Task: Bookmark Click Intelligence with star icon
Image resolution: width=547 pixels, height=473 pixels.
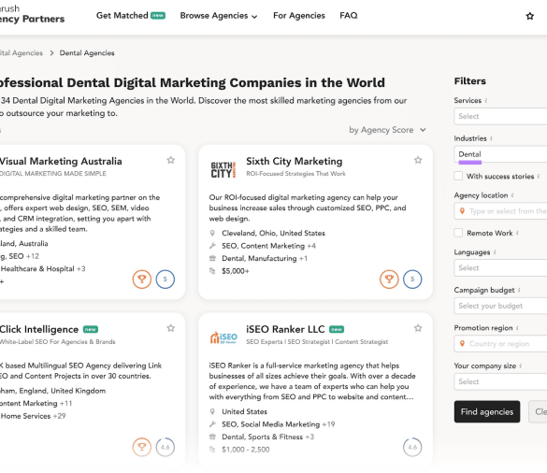Action: tap(170, 328)
